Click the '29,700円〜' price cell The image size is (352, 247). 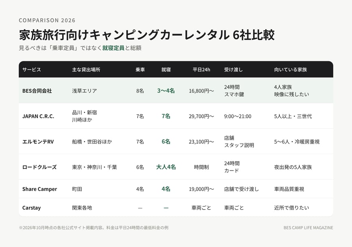tap(201, 116)
